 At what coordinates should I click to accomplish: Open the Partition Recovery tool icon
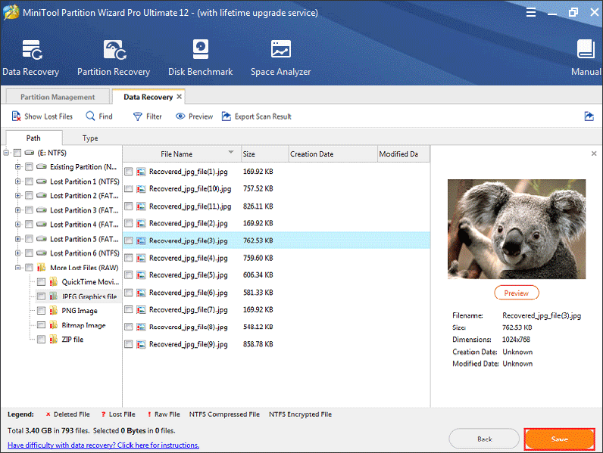click(114, 50)
